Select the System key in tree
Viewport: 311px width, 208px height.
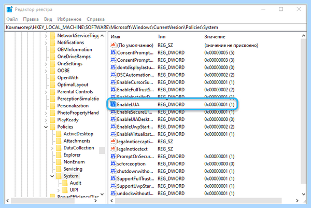71,176
